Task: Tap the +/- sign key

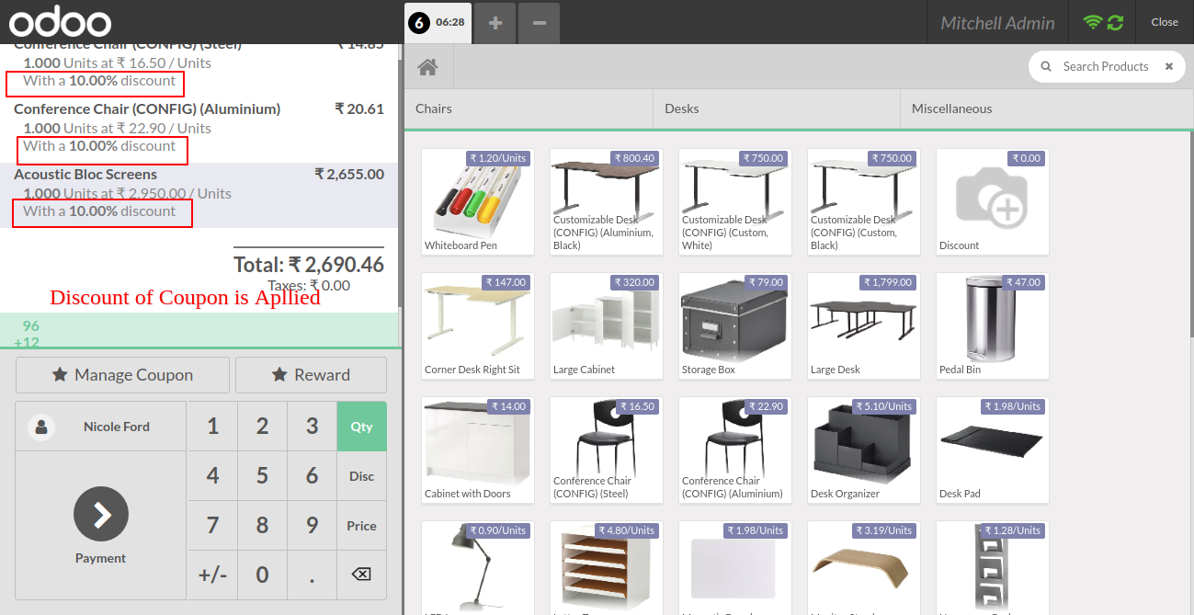Action: click(212, 575)
